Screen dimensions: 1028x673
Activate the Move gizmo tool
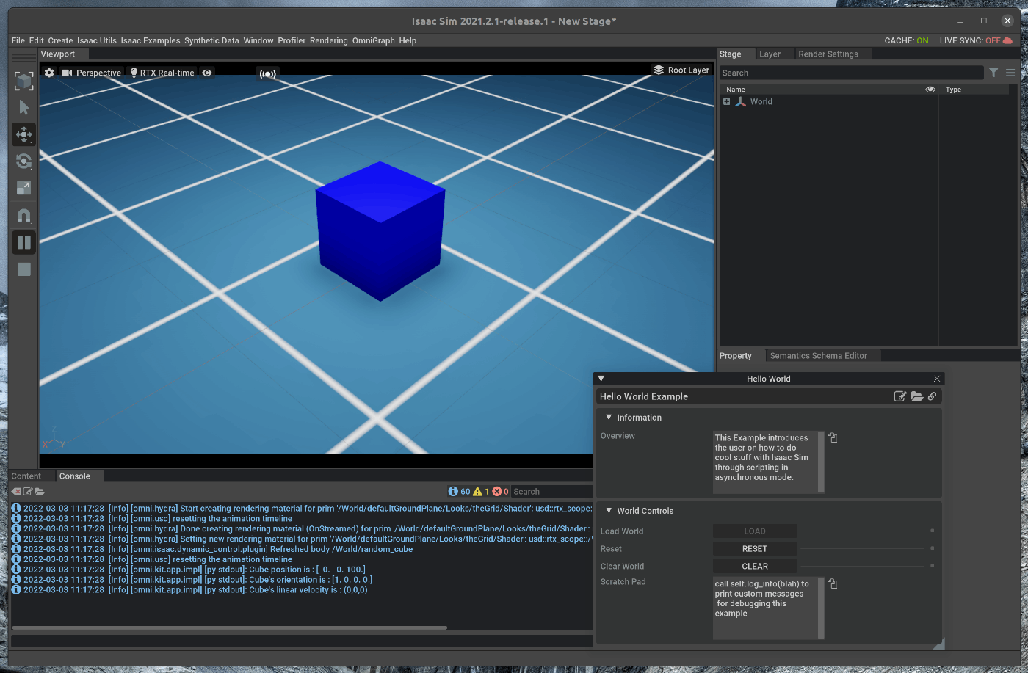coord(23,134)
